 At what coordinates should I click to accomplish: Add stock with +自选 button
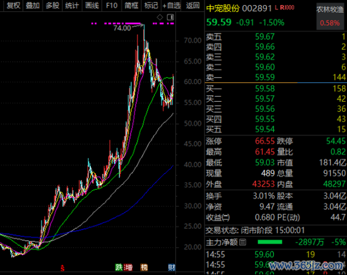[x=172, y=5]
